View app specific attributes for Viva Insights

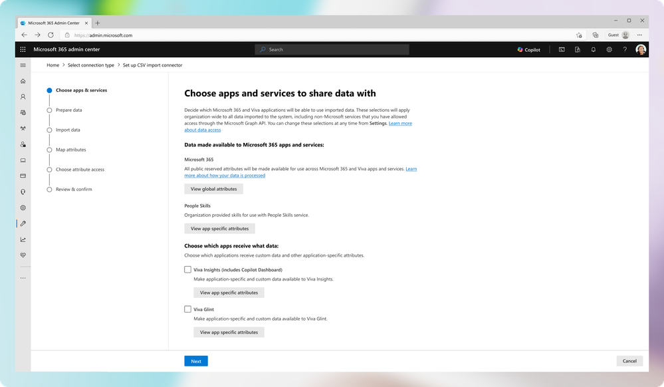coord(229,293)
